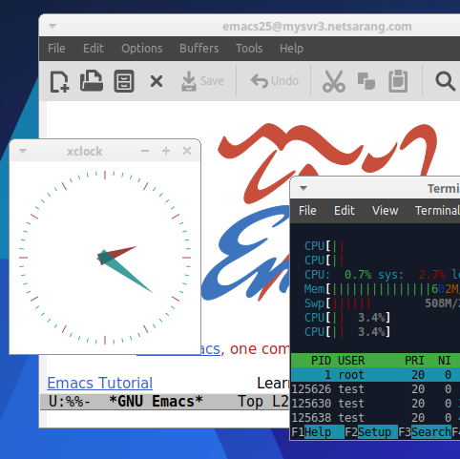Click the Copy icon in Emacs toolbar
Screen dimensions: 460x459
pos(366,81)
